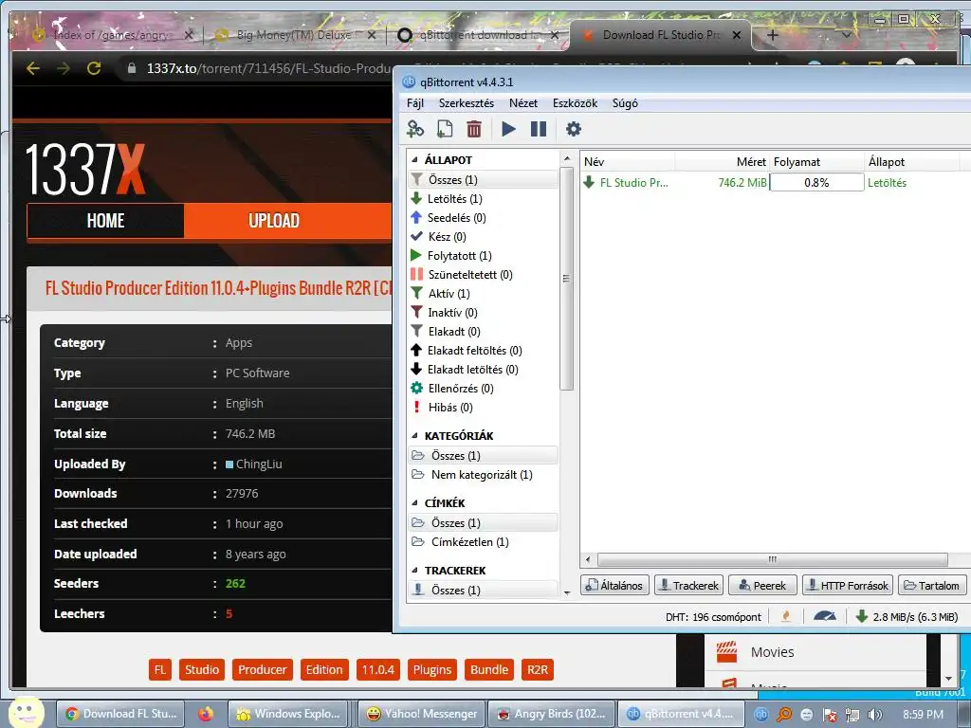Open the Szerkesztés menu
971x728 pixels.
click(467, 103)
